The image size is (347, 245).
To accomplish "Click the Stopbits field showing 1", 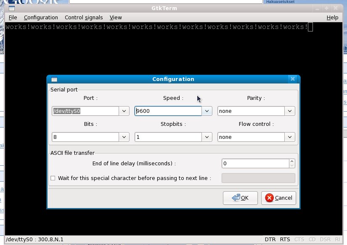I will click(x=168, y=137).
